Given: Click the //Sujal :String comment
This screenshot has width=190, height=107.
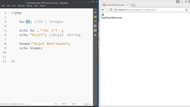Looking at the screenshot, I should tap(65, 35).
